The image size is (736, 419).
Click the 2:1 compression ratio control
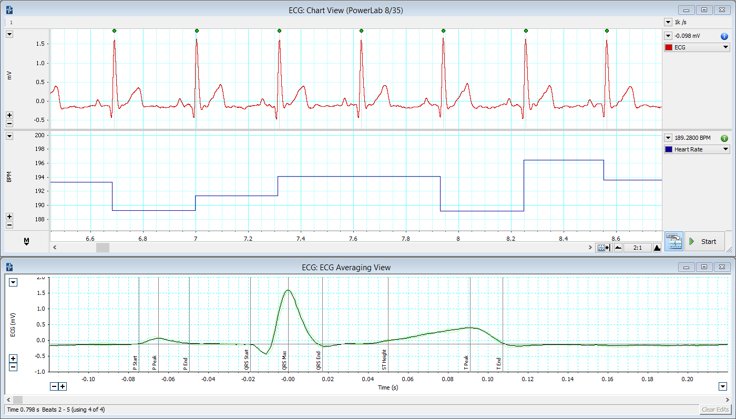(x=638, y=247)
